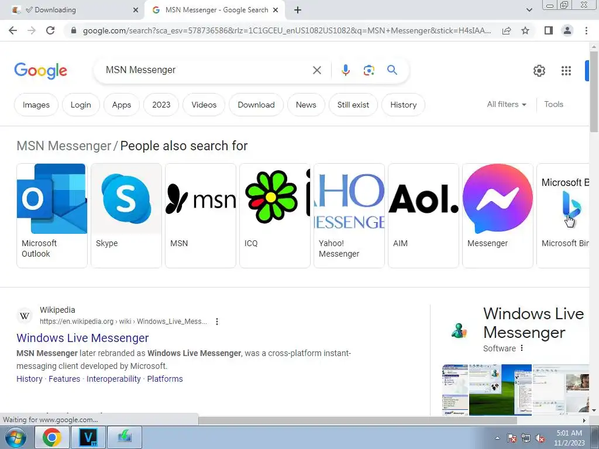Filter results by Images

36,105
